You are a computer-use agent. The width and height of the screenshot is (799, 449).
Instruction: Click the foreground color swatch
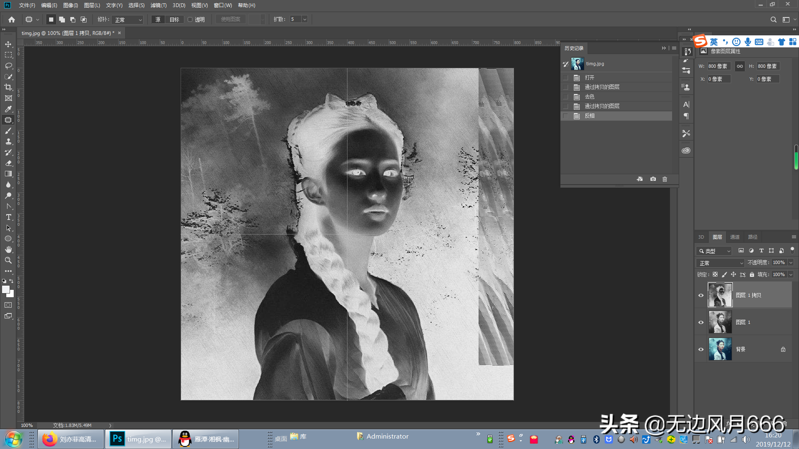[x=5, y=289]
